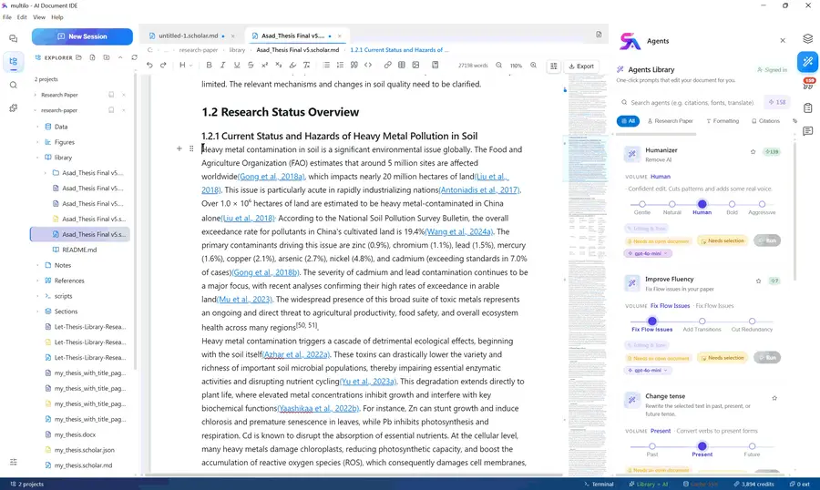Open the Gong et al., 2018a citation link
820x490 pixels.
tap(271, 177)
